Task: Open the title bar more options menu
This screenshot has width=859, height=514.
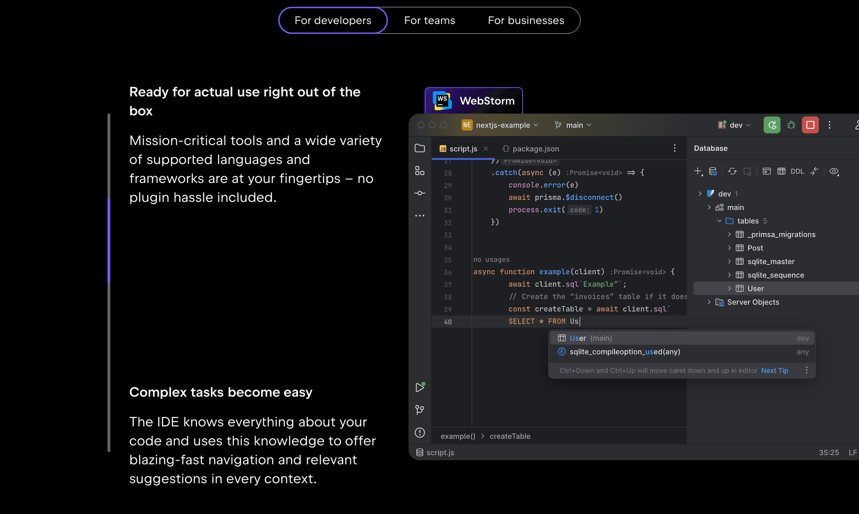Action: click(x=829, y=125)
